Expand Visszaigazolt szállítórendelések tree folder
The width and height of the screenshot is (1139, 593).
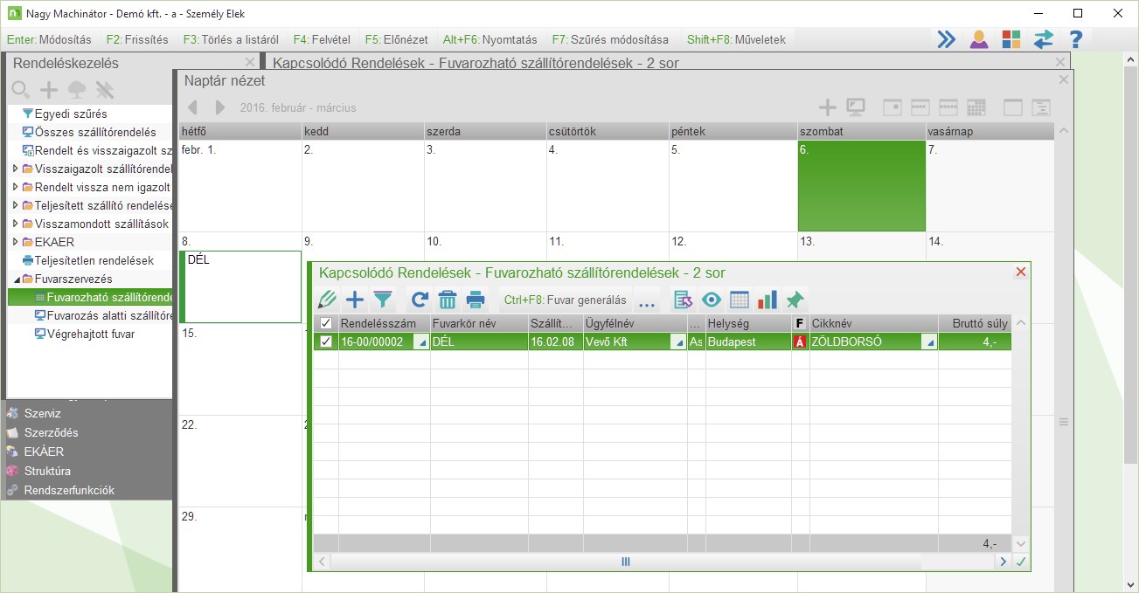[x=15, y=169]
